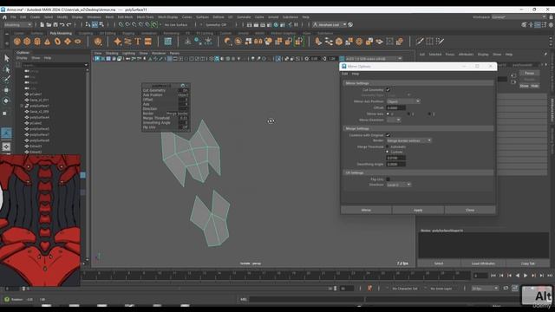Open the playback speed fps dropdown
555x312 pixels.
point(485,289)
